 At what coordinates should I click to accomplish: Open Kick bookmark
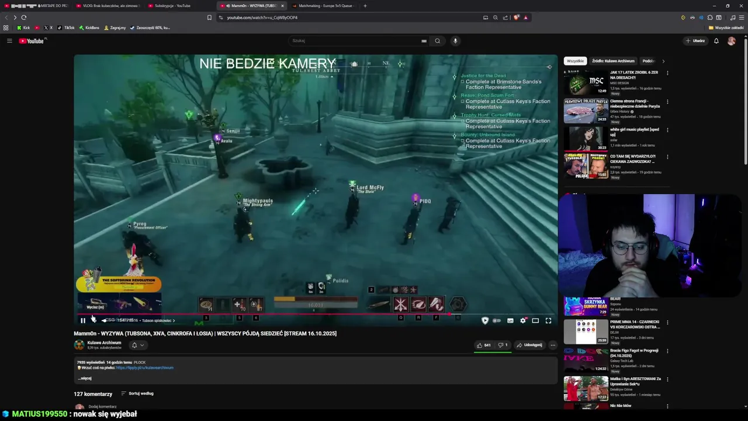[x=23, y=27]
